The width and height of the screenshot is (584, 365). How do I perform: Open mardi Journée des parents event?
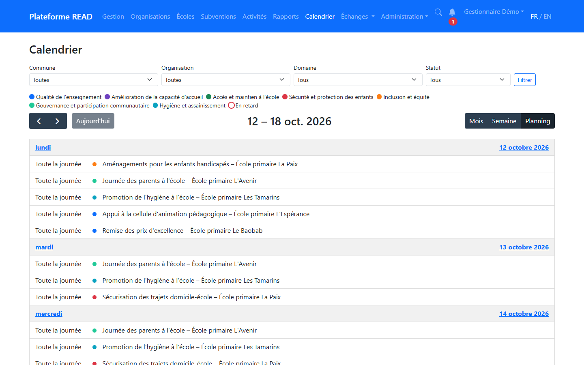coord(292,264)
